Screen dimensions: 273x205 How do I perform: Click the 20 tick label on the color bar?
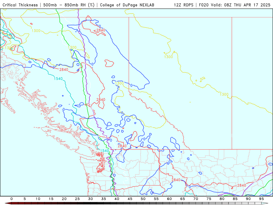(x=64, y=199)
